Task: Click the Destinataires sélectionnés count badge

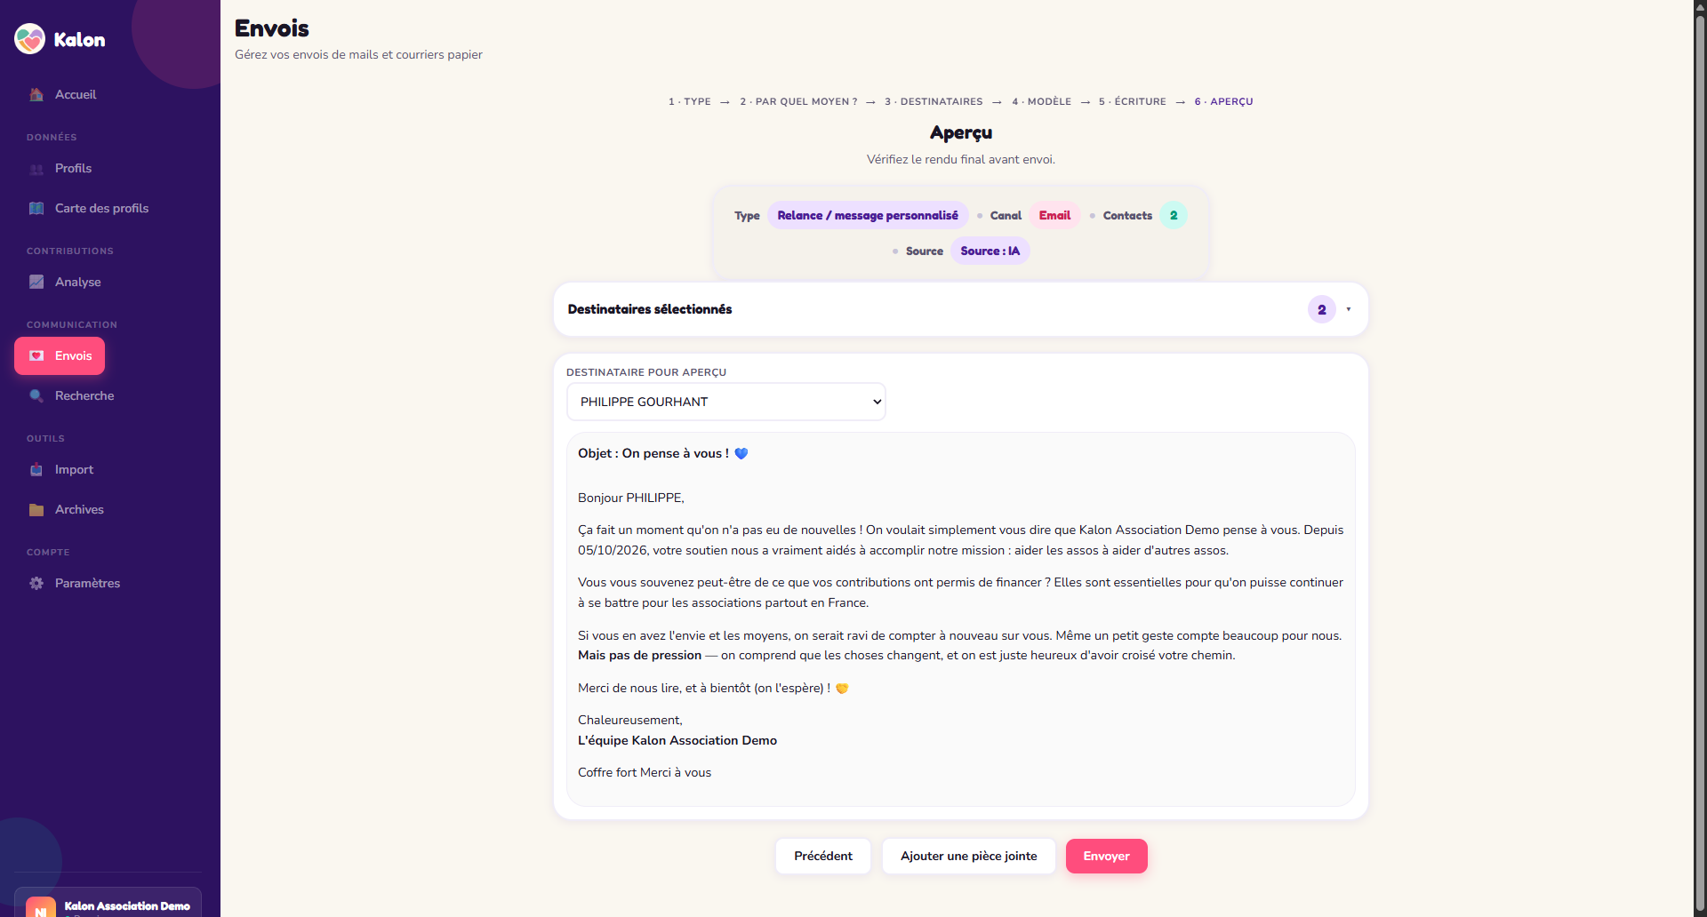Action: pyautogui.click(x=1322, y=309)
